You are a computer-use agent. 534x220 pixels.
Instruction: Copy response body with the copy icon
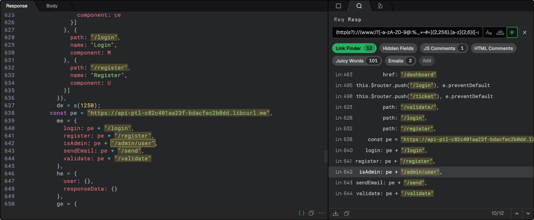311,213
